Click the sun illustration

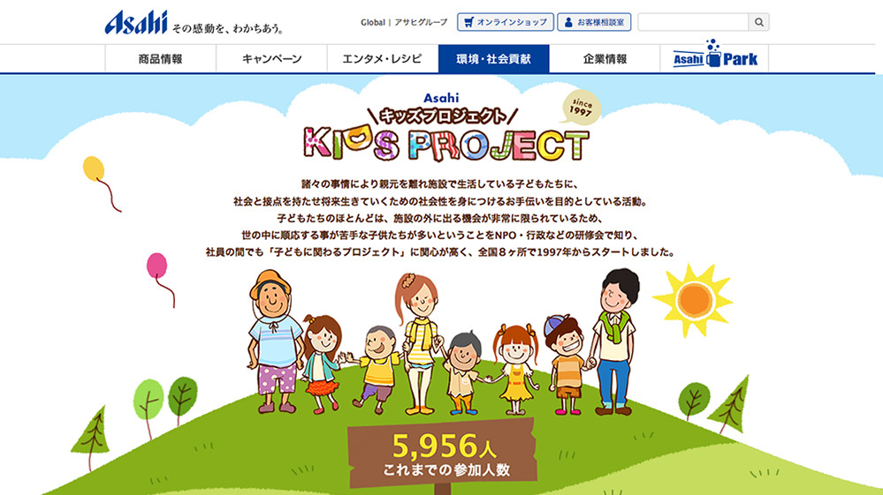pos(693,300)
